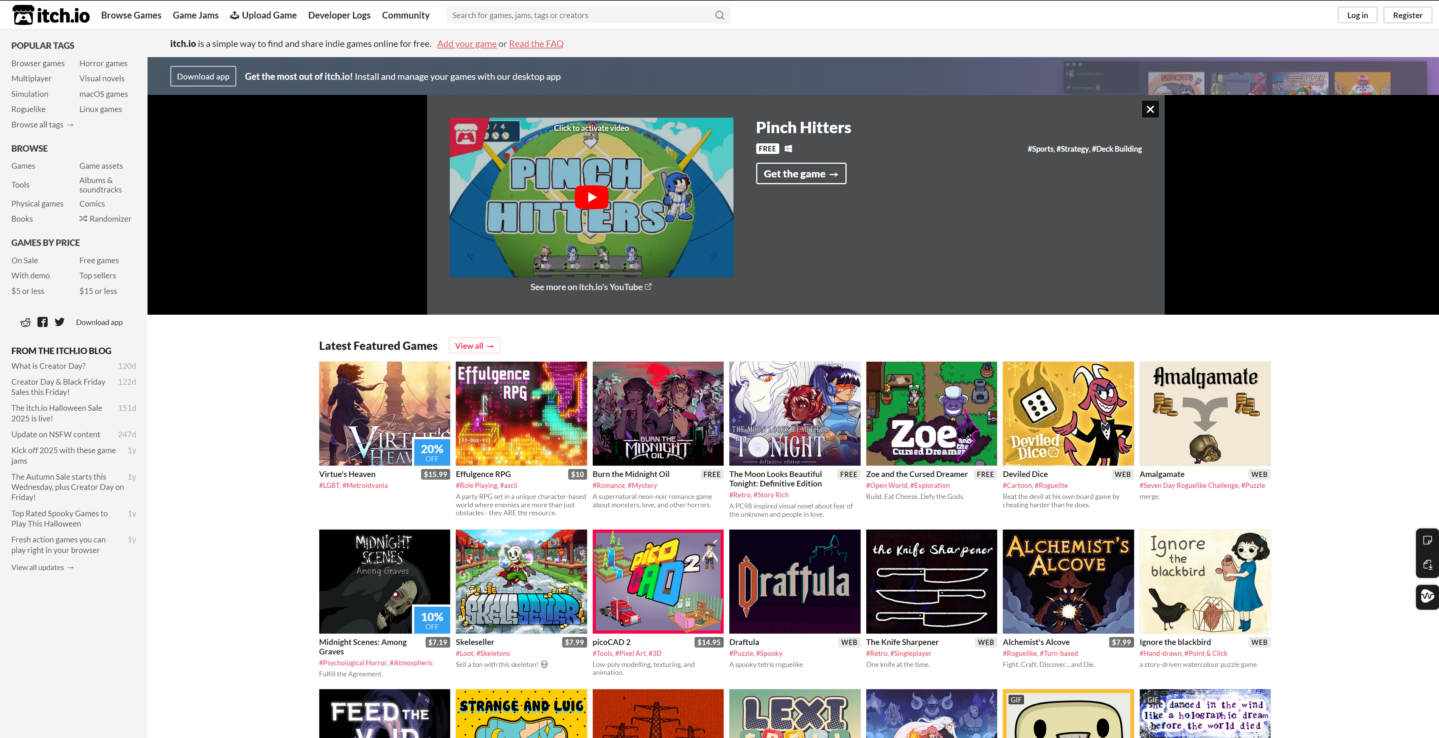Click View all featured games button
Image resolution: width=1439 pixels, height=738 pixels.
(474, 346)
